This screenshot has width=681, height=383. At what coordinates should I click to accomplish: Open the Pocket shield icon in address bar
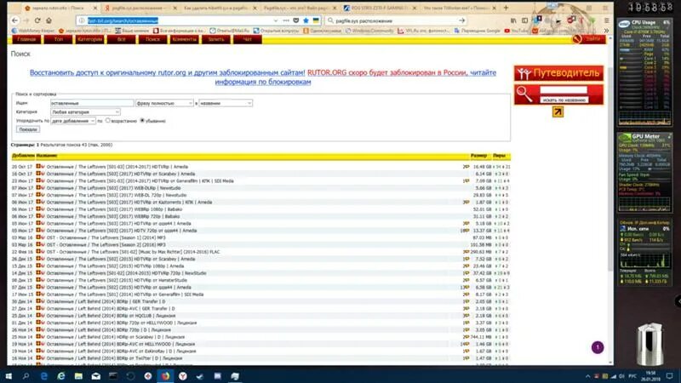click(x=295, y=20)
